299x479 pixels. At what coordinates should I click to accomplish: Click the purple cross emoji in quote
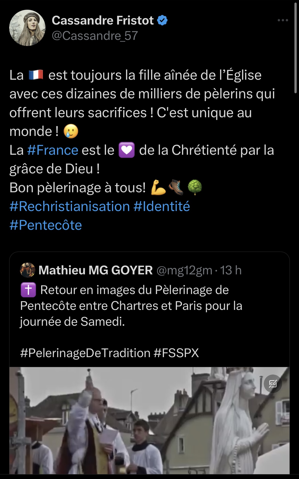pyautogui.click(x=28, y=290)
